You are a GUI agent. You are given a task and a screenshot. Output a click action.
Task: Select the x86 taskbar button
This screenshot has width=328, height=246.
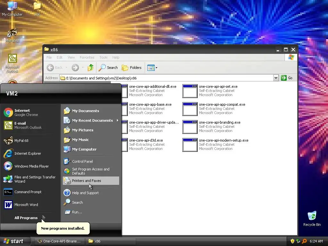(111, 241)
